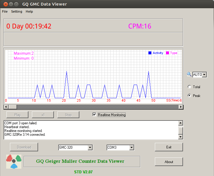Click log line 'COM port 3 open failed.'

point(21,123)
